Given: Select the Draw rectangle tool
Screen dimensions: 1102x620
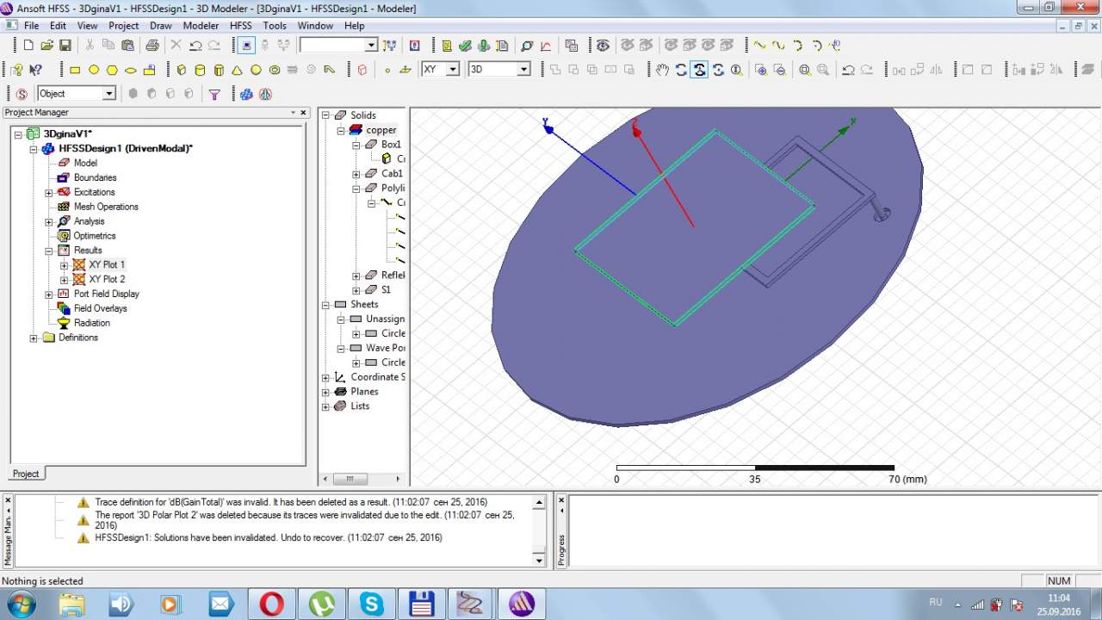Looking at the screenshot, I should (75, 70).
